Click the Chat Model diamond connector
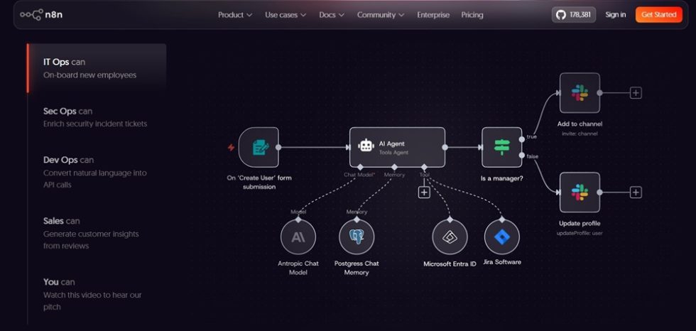Image resolution: width=696 pixels, height=331 pixels. tap(360, 167)
